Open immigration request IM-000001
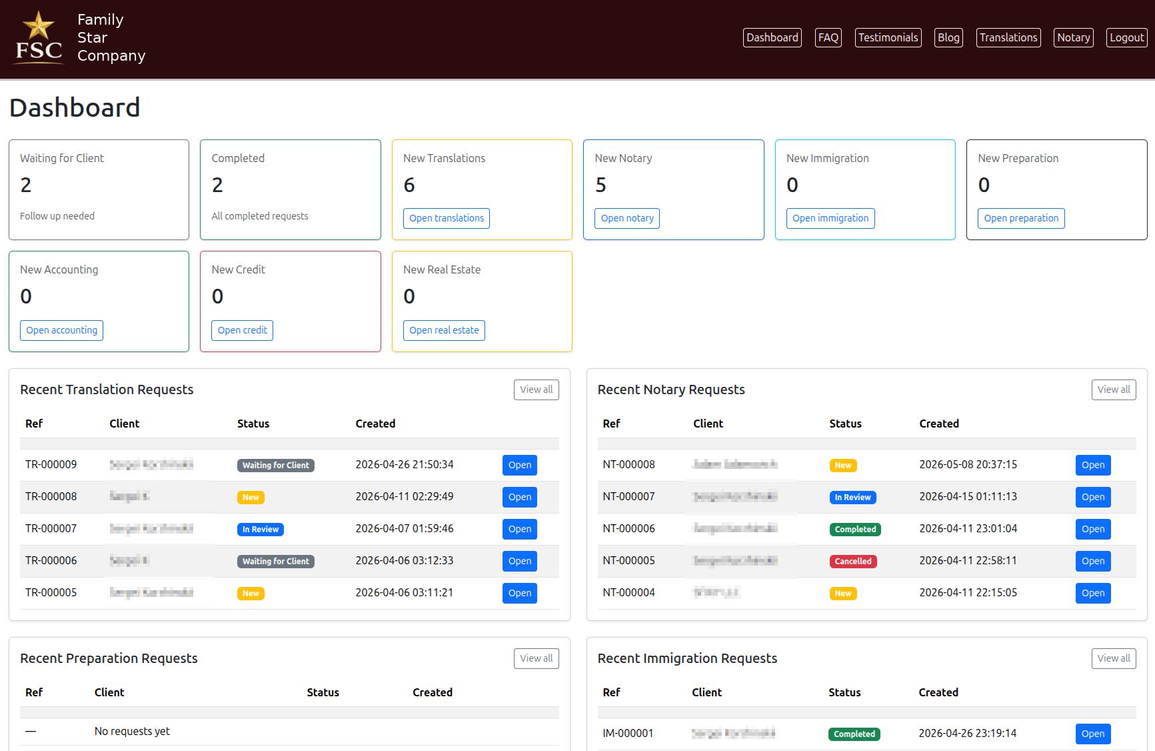 point(1093,734)
